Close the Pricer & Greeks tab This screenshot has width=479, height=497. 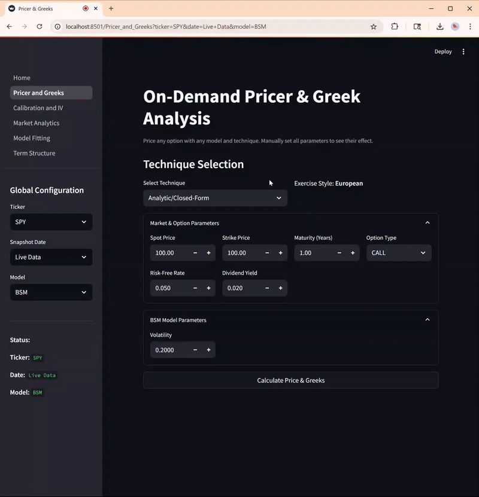pos(95,8)
